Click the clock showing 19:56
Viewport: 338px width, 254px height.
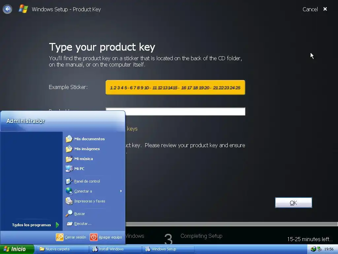(x=329, y=249)
